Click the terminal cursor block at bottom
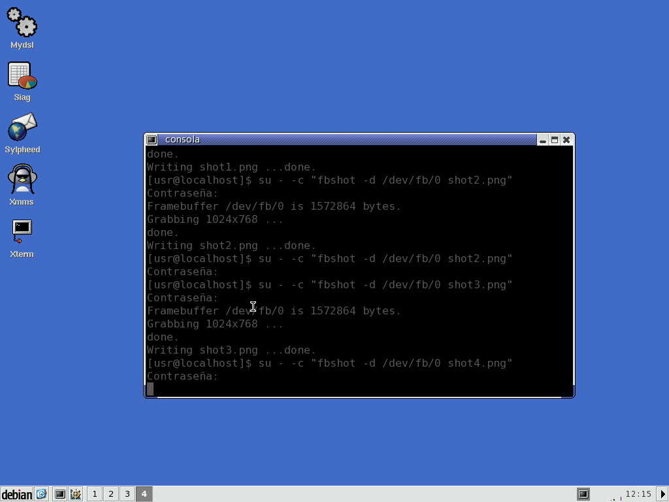Viewport: 669px width, 502px height. click(x=150, y=389)
